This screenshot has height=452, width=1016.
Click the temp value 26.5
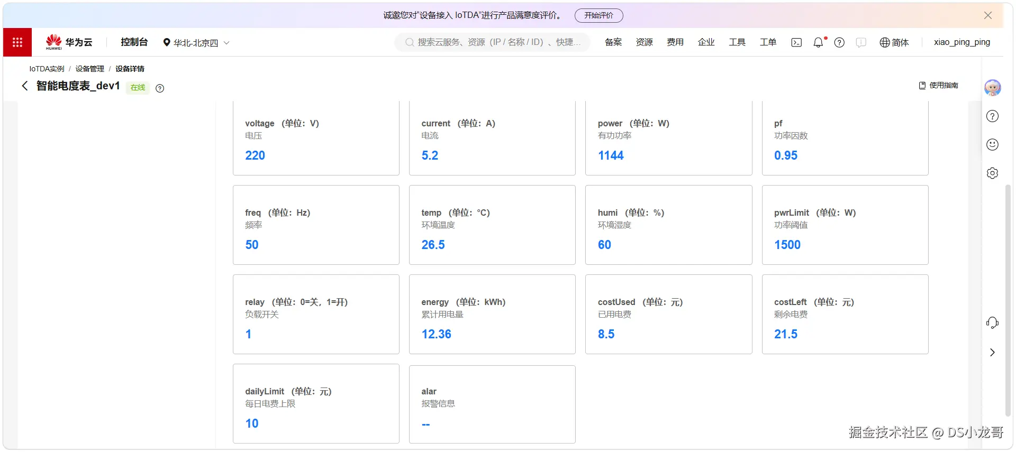coord(433,245)
